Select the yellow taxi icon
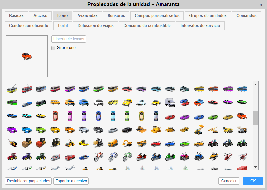The width and height of the screenshot is (267, 190). [x=127, y=102]
